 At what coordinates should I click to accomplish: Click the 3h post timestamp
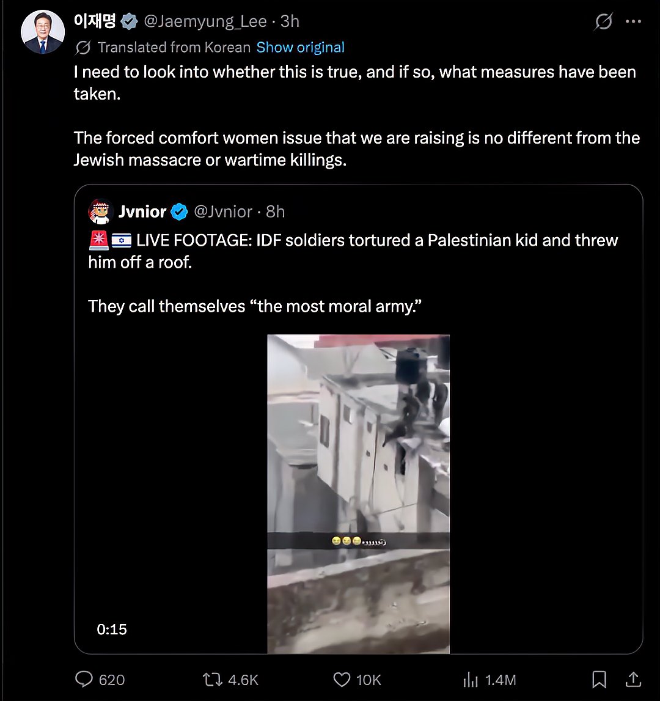click(290, 22)
